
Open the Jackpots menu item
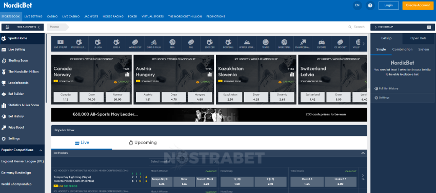point(91,17)
